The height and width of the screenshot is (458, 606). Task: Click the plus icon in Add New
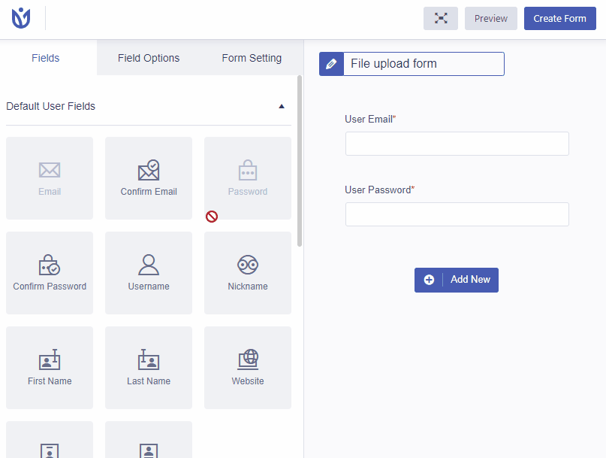pos(429,280)
